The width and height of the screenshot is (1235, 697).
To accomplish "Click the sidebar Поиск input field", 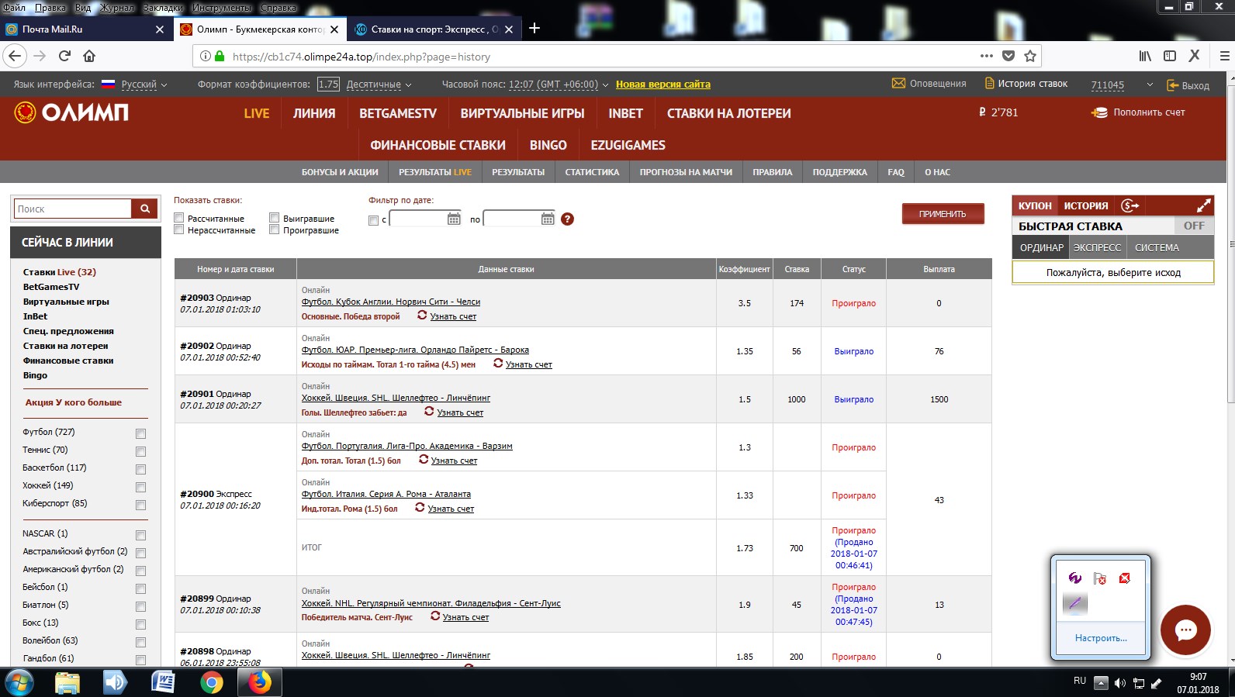I will tap(73, 209).
